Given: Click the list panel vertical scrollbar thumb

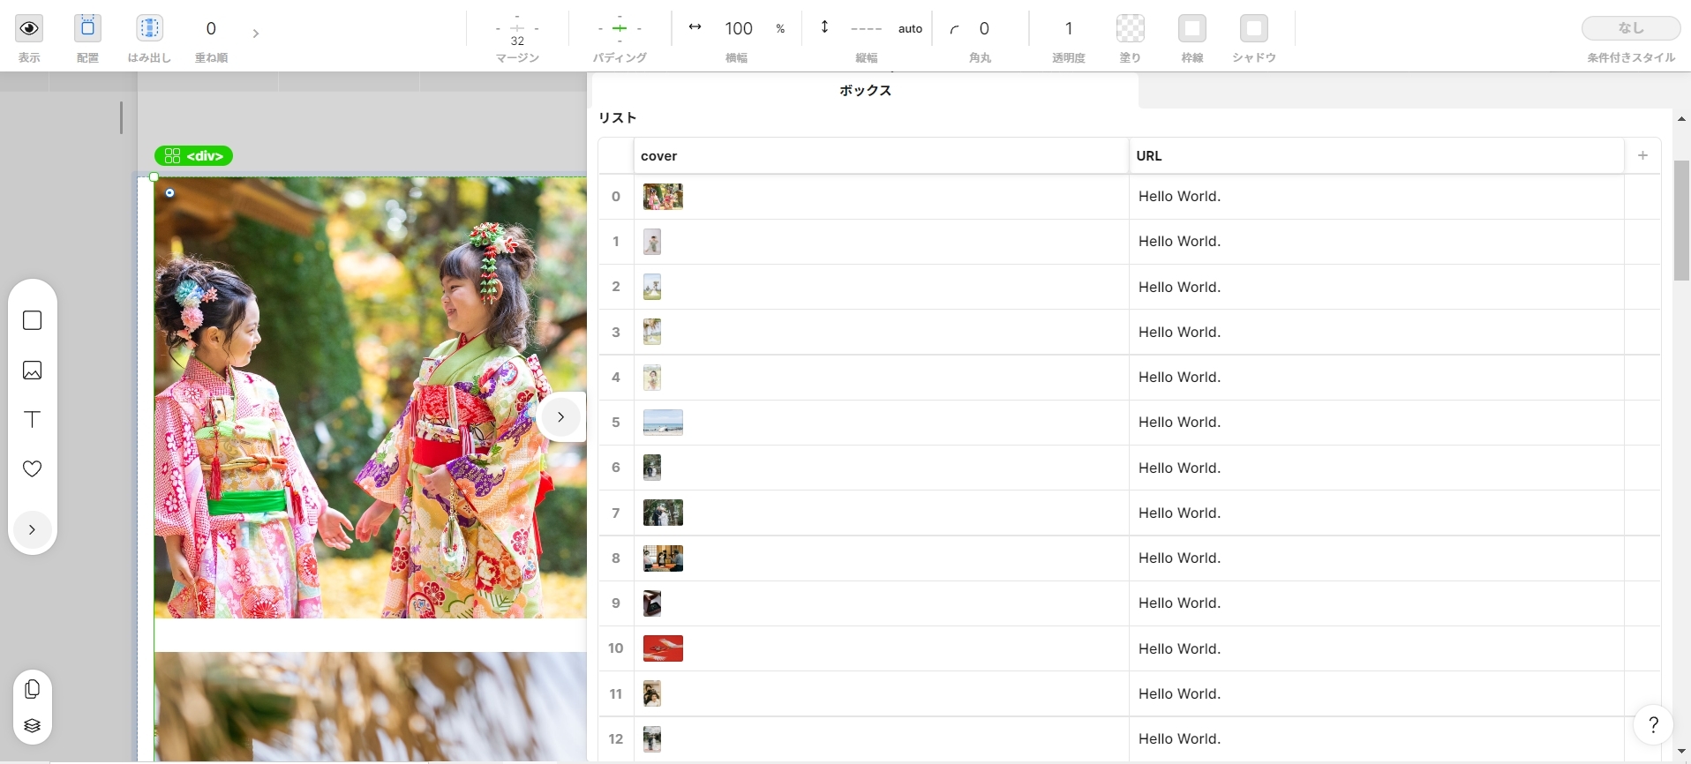Looking at the screenshot, I should coord(1681,221).
